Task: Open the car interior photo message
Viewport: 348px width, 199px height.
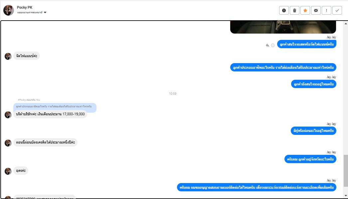Action: click(283, 27)
